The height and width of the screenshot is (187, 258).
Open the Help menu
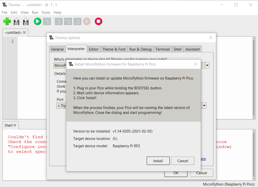(58, 13)
